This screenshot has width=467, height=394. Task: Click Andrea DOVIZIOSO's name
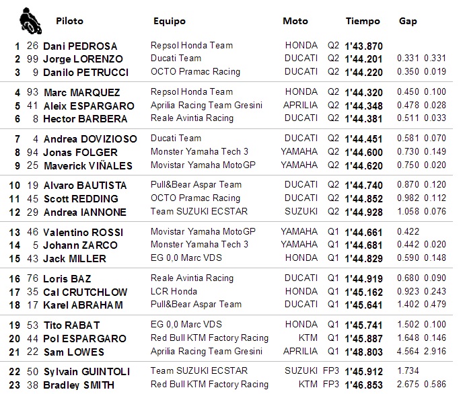[90, 139]
